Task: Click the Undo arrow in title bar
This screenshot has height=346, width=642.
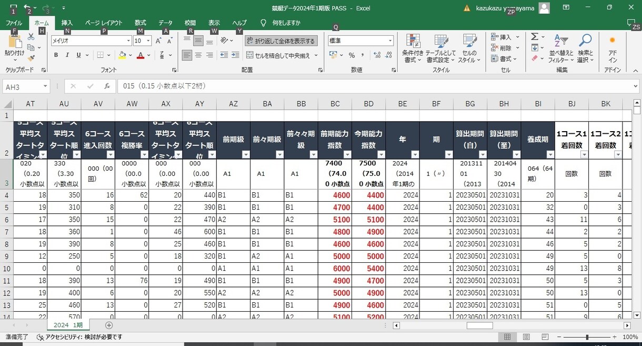Action: 27,8
